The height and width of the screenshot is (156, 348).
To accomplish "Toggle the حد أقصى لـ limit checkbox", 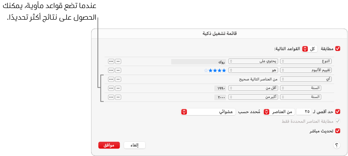I will tap(338, 112).
